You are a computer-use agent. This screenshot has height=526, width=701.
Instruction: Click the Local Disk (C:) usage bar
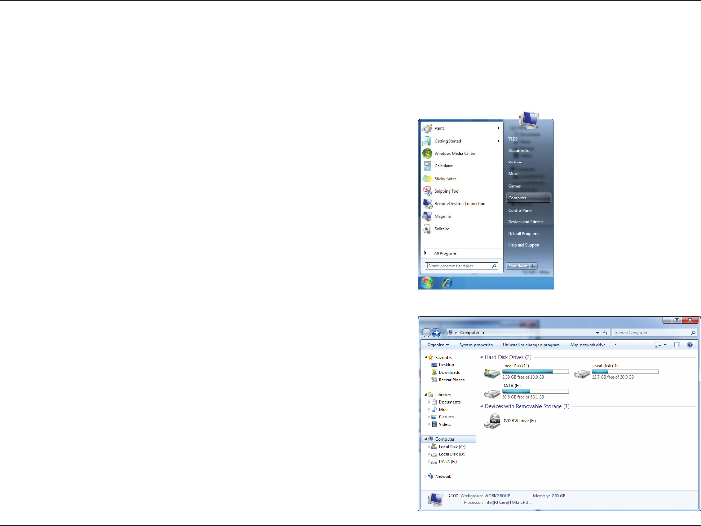point(535,371)
